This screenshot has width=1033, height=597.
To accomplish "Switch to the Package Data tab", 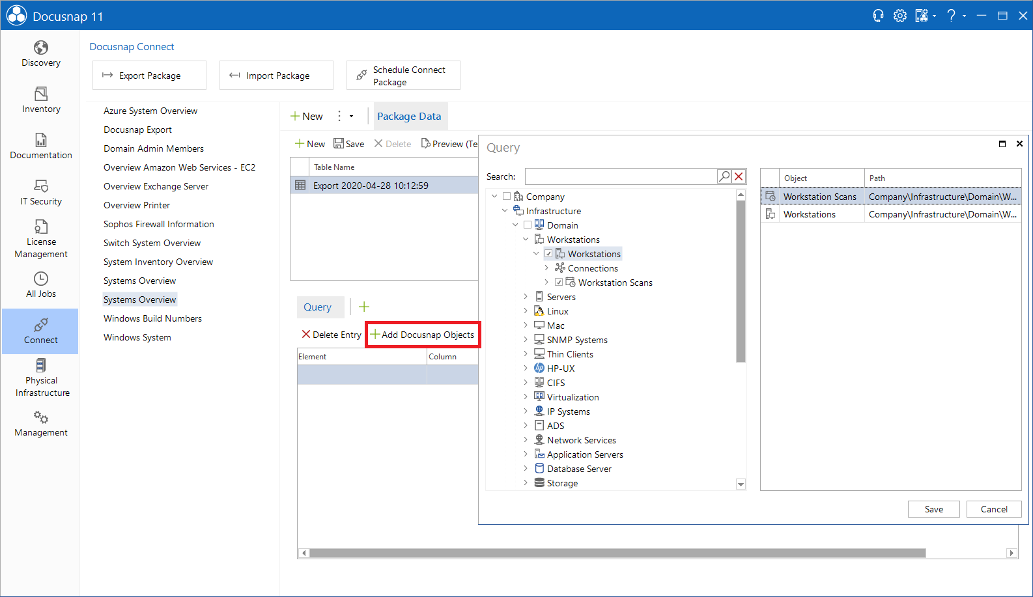I will click(x=409, y=116).
